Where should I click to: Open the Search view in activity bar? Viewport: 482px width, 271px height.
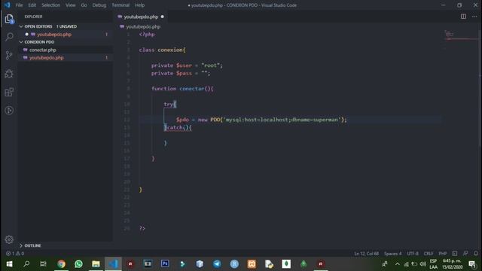coord(9,37)
